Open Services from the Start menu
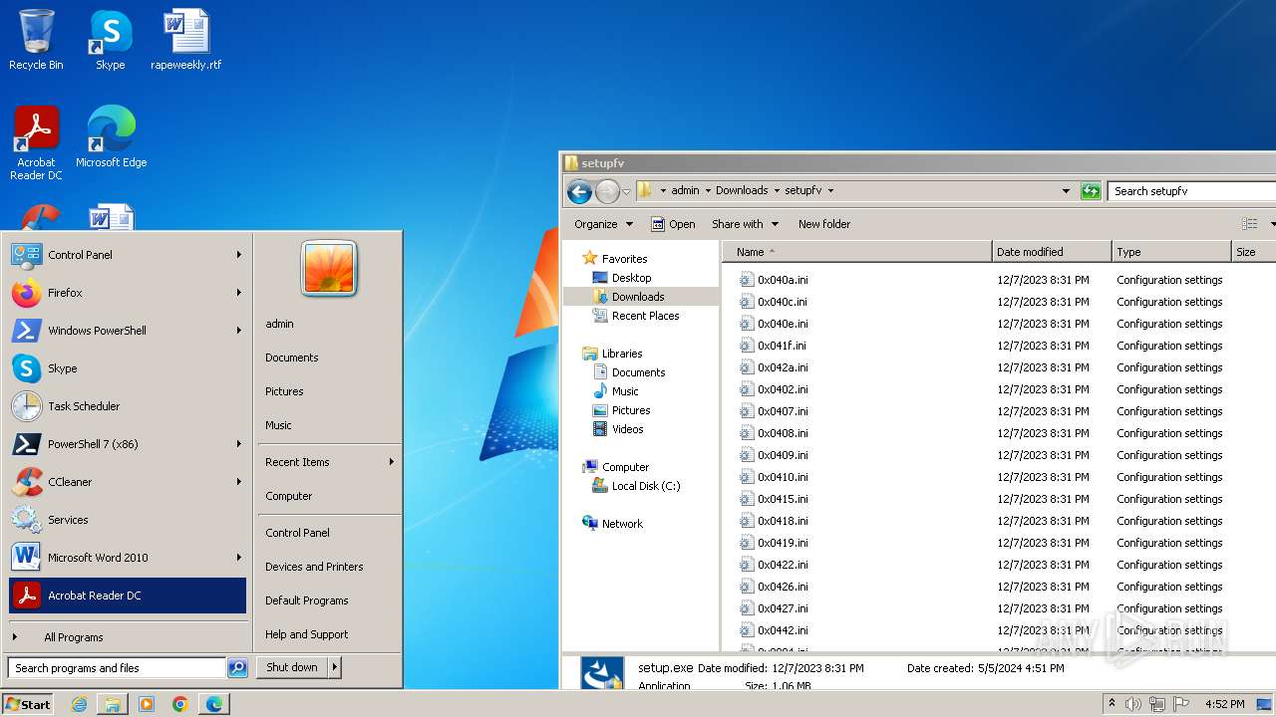This screenshot has height=717, width=1276. (x=127, y=520)
